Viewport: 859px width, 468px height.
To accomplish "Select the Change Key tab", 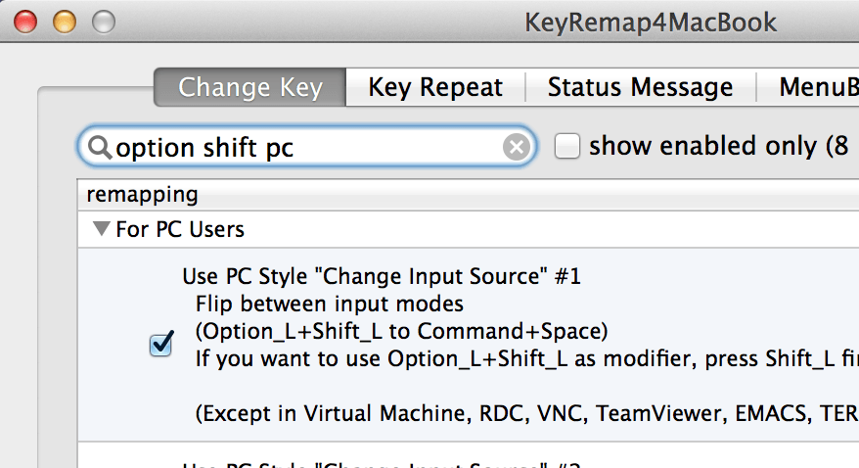I will pos(250,87).
